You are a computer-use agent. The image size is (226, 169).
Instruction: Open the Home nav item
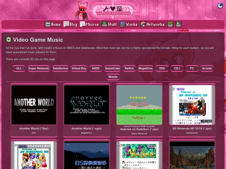coord(53,24)
